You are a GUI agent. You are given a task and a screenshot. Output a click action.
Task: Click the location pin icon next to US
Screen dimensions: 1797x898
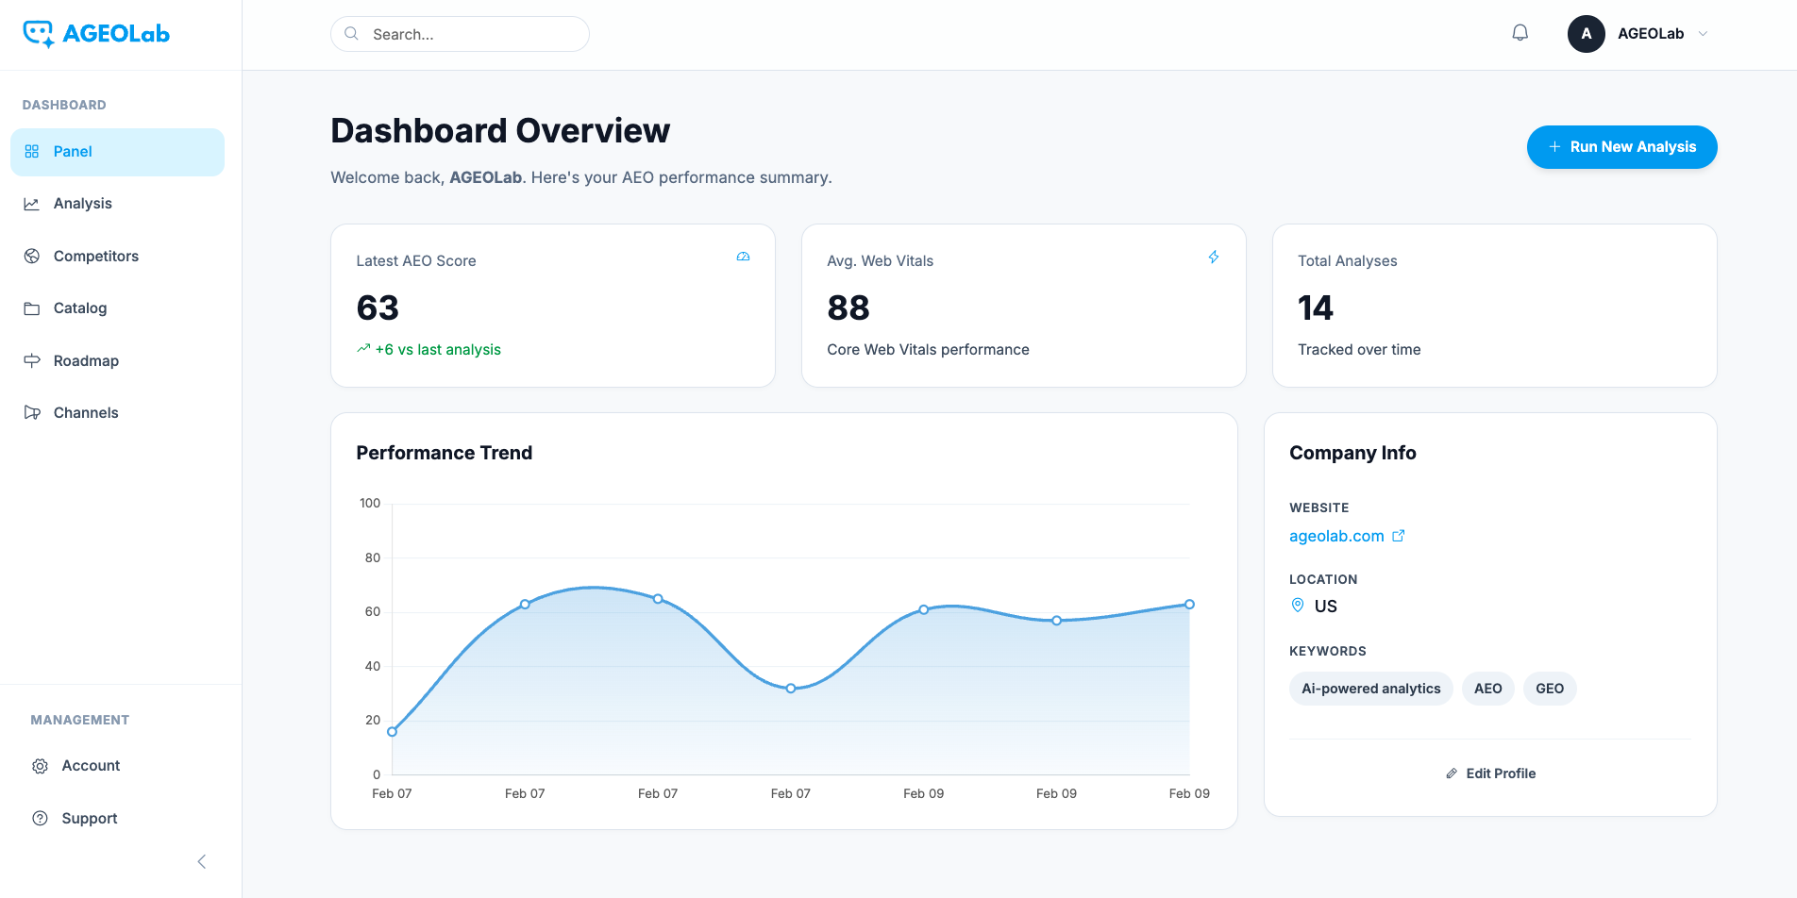(1298, 606)
